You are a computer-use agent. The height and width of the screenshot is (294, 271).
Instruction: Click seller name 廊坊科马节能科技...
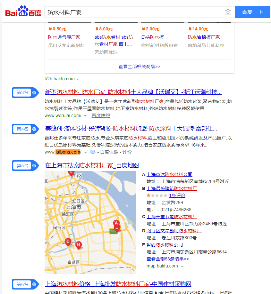point(208,45)
